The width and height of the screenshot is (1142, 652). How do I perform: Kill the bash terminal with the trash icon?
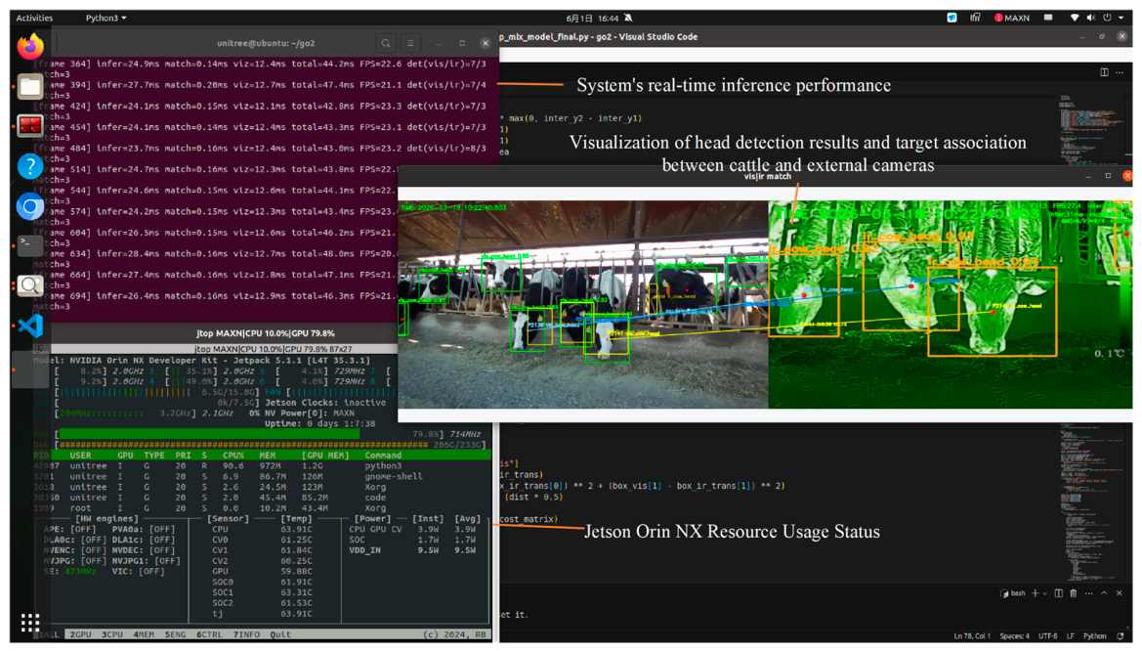point(1073,593)
